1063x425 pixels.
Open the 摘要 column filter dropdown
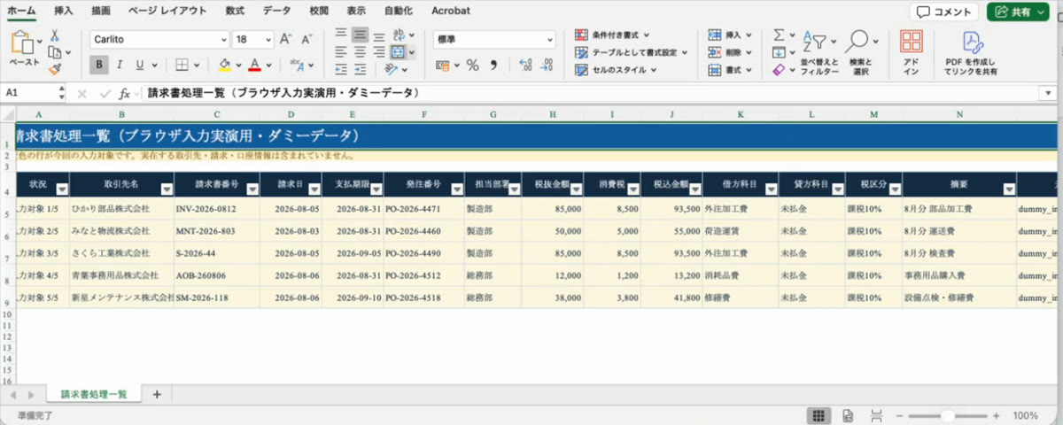click(1009, 189)
